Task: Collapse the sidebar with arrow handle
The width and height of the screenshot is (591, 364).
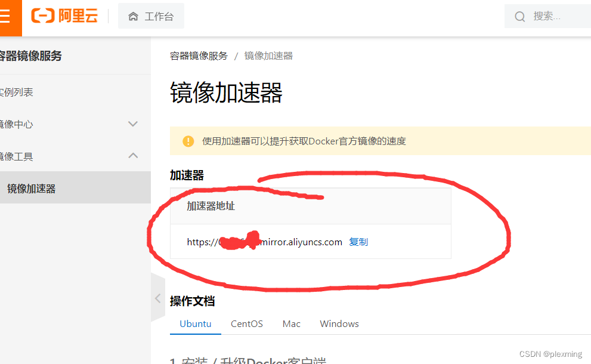Action: (158, 298)
